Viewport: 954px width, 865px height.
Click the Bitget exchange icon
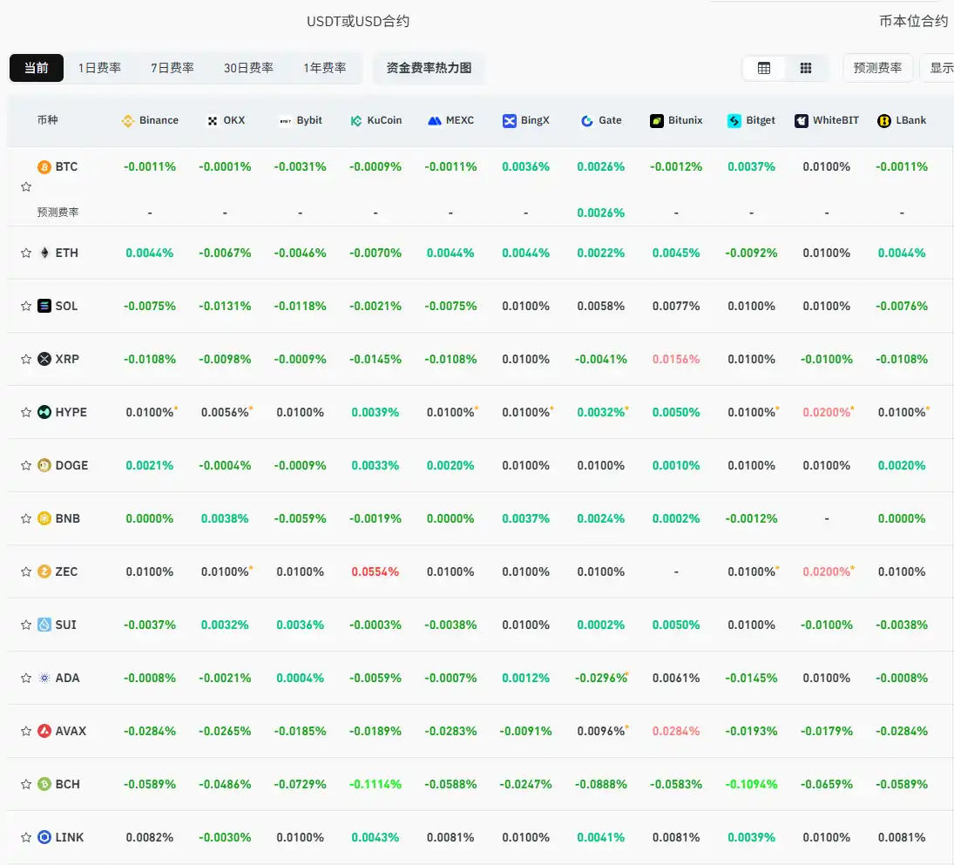732,120
